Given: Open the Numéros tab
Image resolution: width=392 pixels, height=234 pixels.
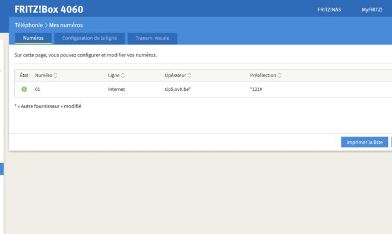Looking at the screenshot, I should pyautogui.click(x=33, y=38).
